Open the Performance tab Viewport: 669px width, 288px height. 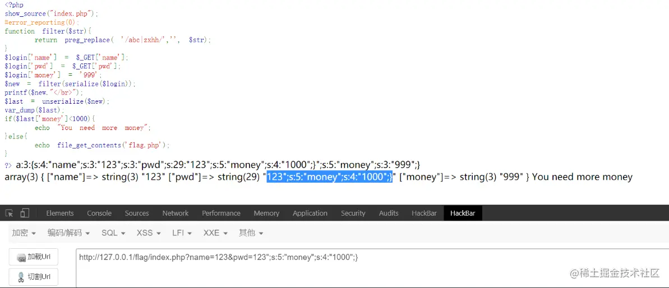click(x=221, y=213)
